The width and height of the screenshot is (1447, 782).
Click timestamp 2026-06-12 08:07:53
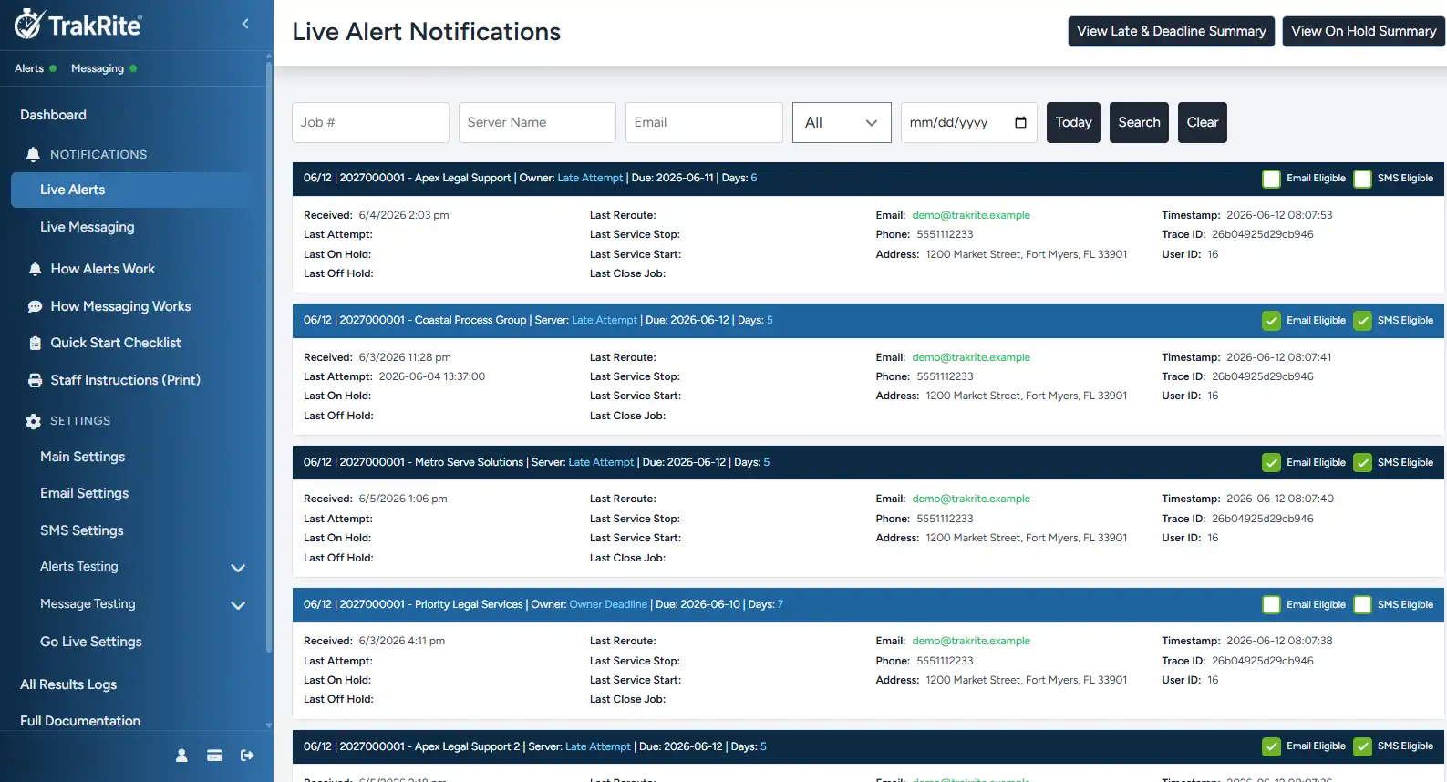coord(1279,215)
